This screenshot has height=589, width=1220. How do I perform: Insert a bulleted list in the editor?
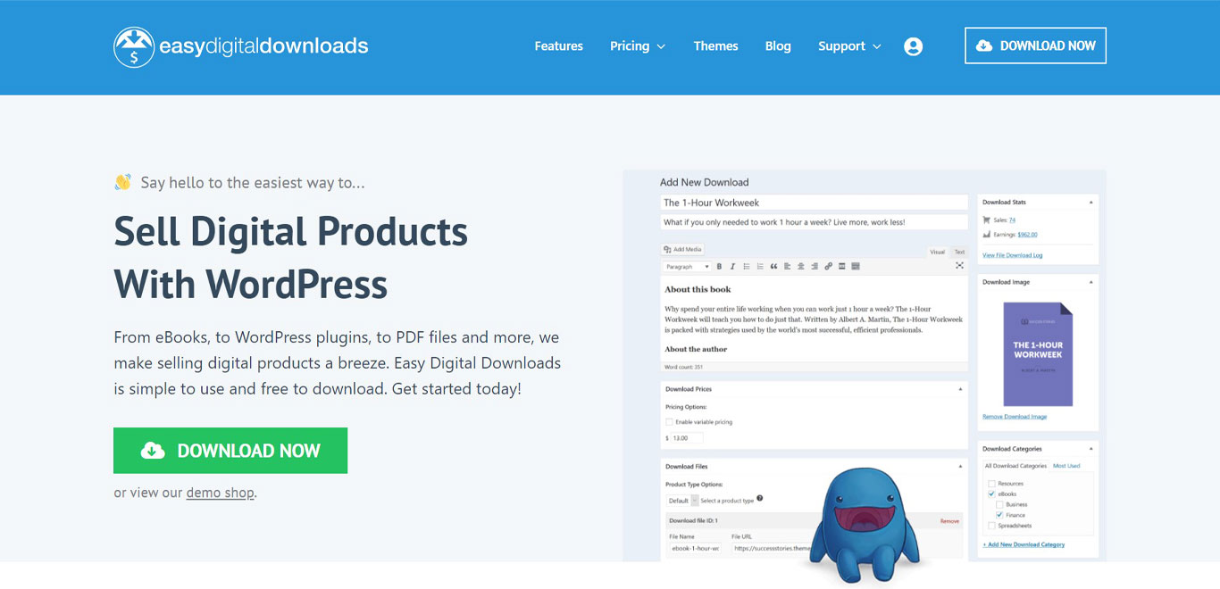747,266
